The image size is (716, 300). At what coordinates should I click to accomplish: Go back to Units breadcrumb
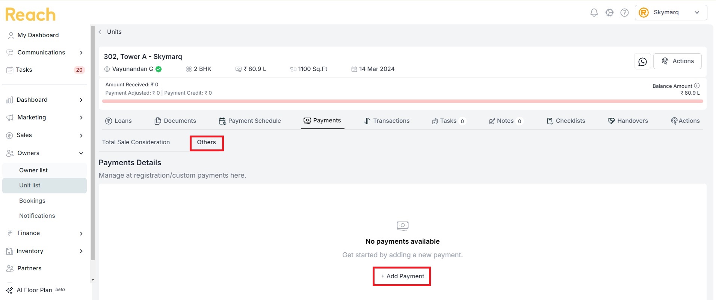pos(114,32)
